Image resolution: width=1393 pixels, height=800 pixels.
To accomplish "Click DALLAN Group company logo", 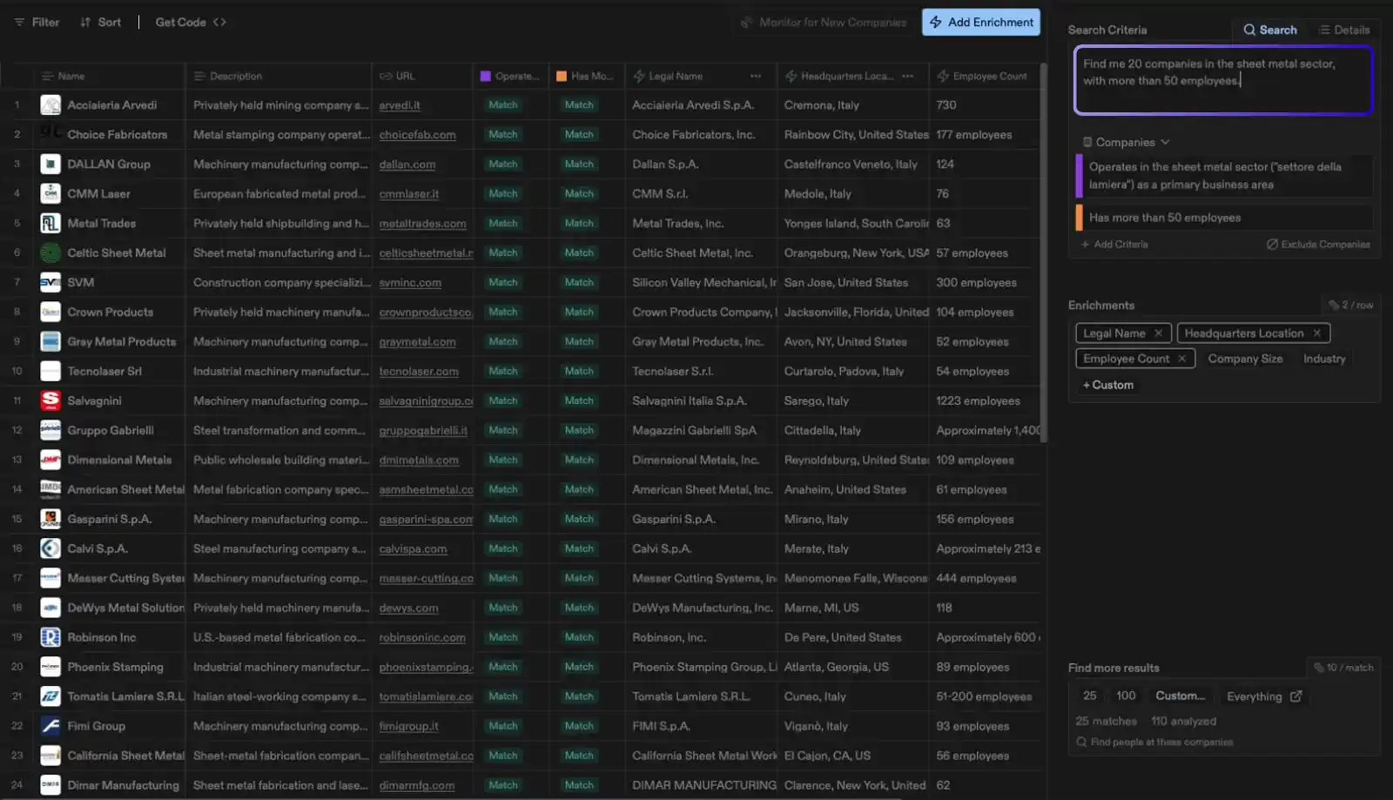I will 50,165.
